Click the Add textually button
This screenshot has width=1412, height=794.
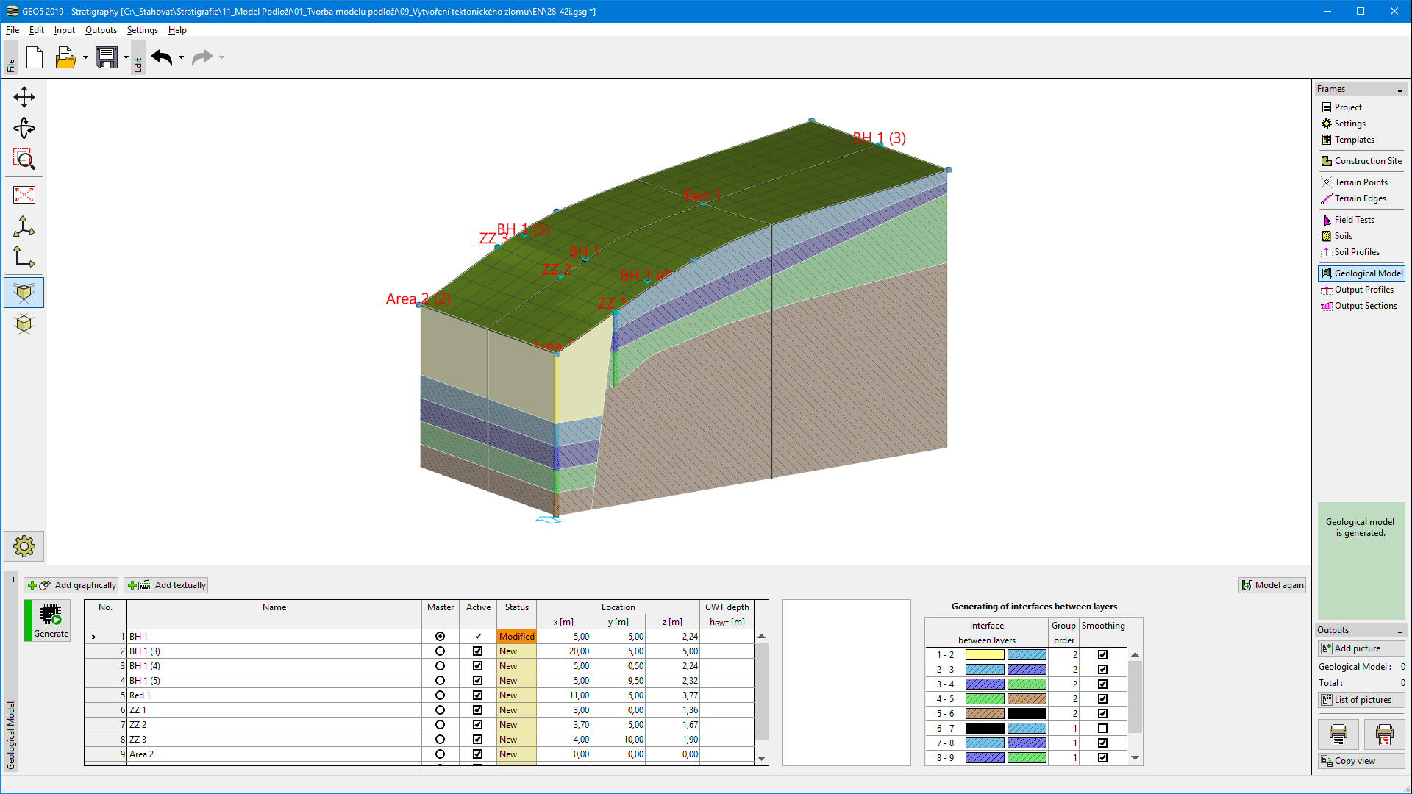pyautogui.click(x=166, y=585)
